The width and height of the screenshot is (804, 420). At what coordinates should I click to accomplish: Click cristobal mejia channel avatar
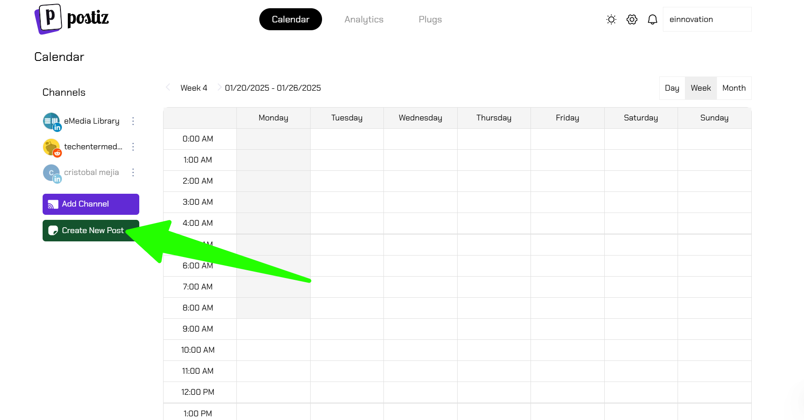pos(52,174)
